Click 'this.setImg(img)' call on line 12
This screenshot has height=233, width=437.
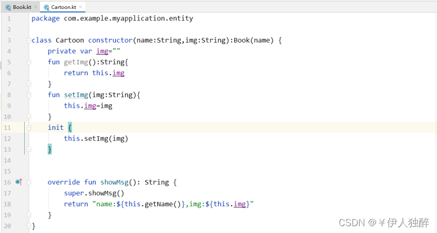pyautogui.click(x=96, y=138)
